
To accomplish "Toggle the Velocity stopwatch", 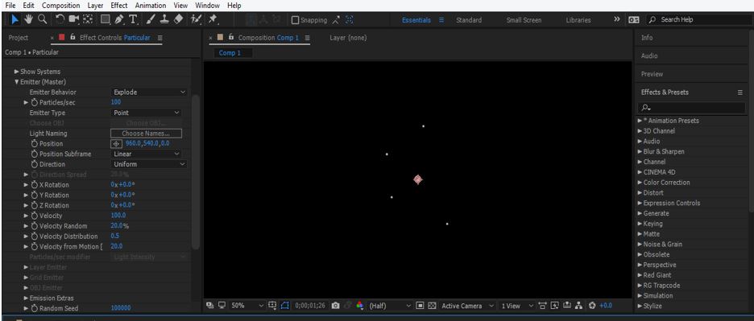I will click(x=34, y=216).
